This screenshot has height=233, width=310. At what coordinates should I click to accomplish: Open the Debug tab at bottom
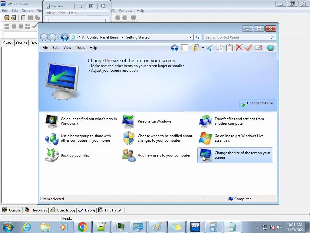point(87,210)
